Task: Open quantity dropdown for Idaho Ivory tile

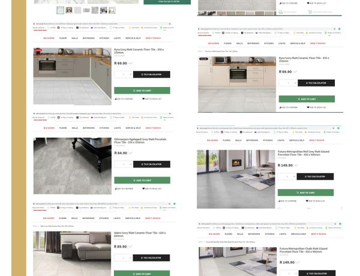Action: tap(130, 258)
